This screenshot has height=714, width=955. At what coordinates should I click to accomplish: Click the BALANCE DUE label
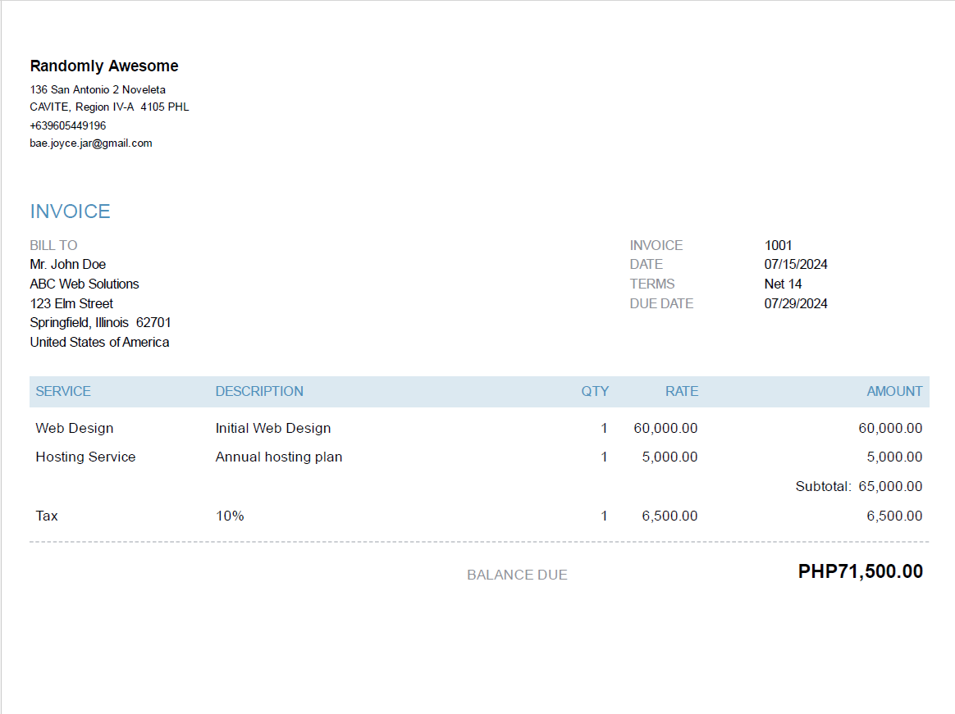[517, 575]
